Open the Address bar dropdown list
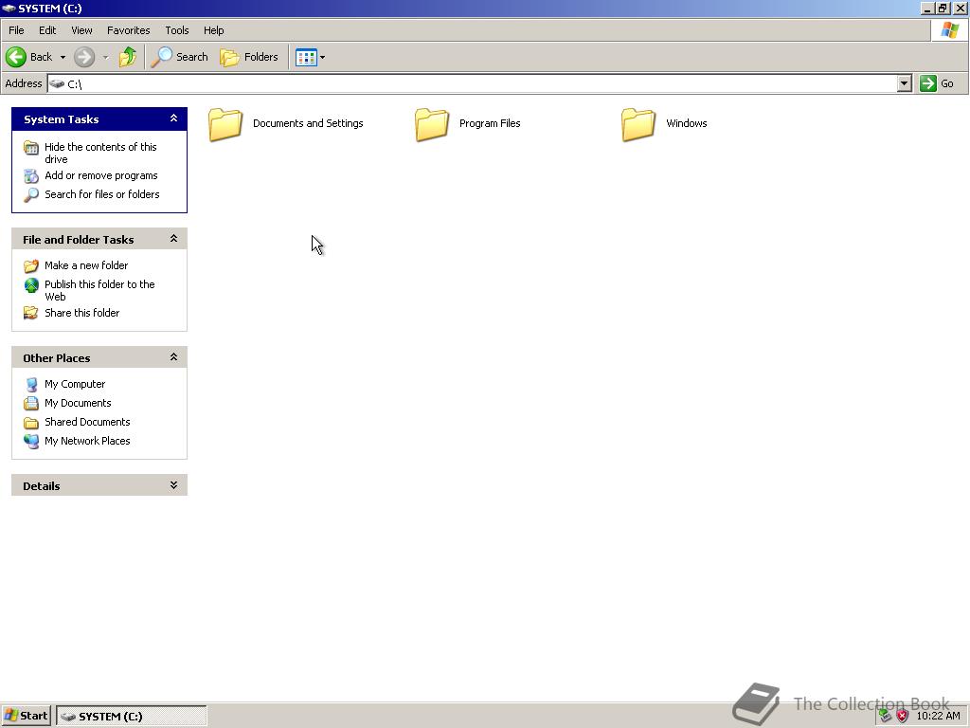This screenshot has height=728, width=970. pyautogui.click(x=905, y=83)
